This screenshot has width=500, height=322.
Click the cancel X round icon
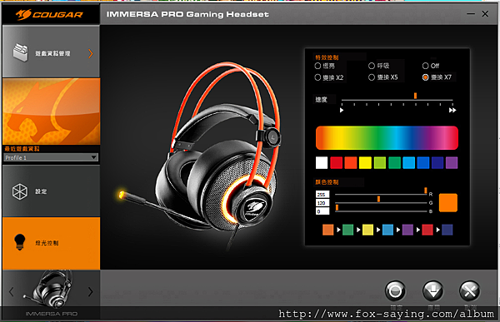click(470, 290)
